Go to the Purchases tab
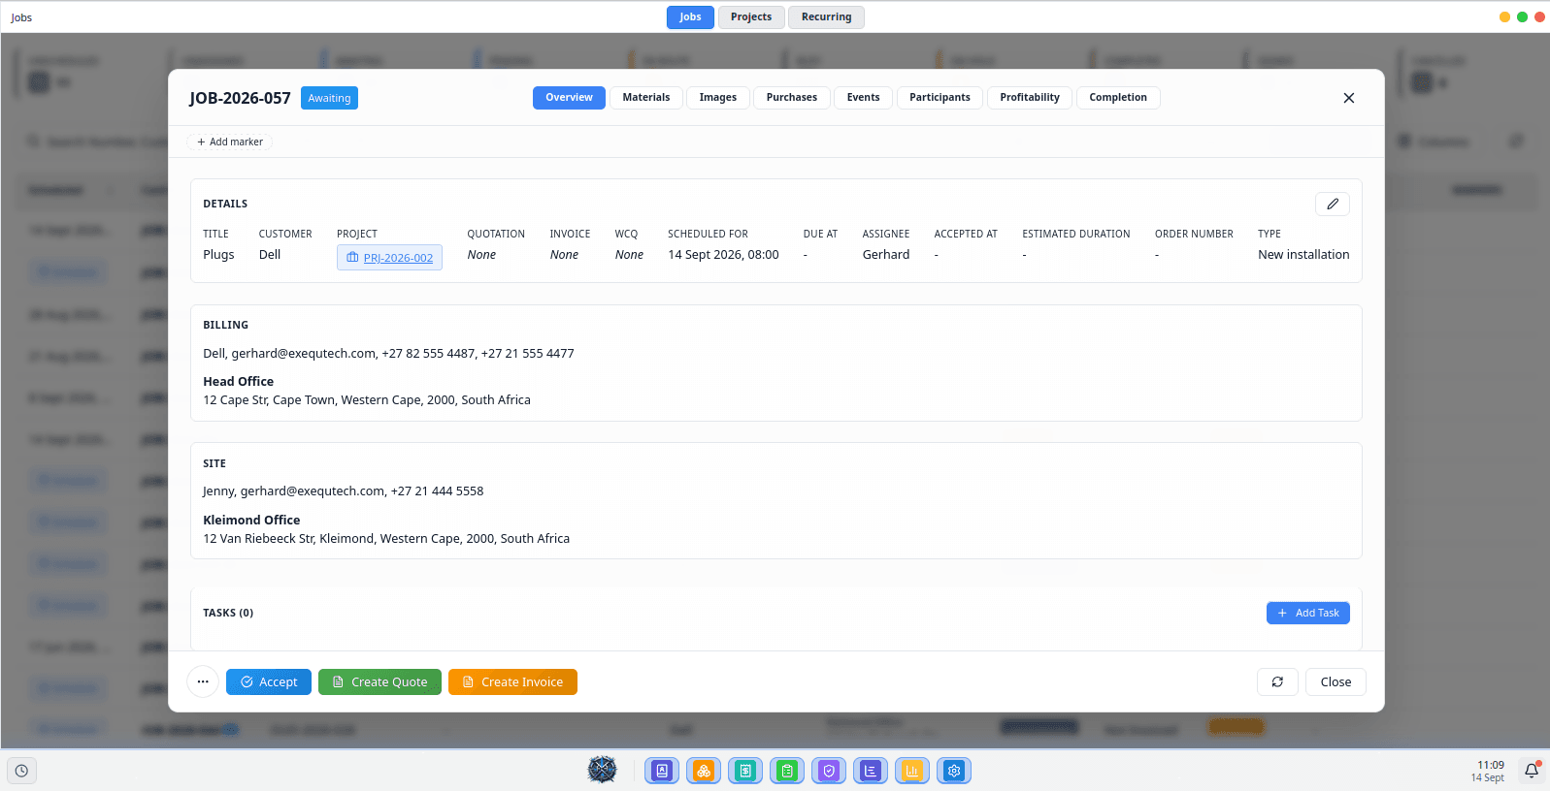 pyautogui.click(x=792, y=98)
